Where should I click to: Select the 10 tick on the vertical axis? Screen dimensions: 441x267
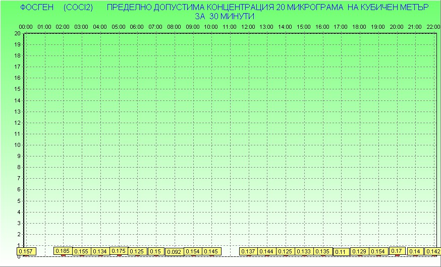17,145
